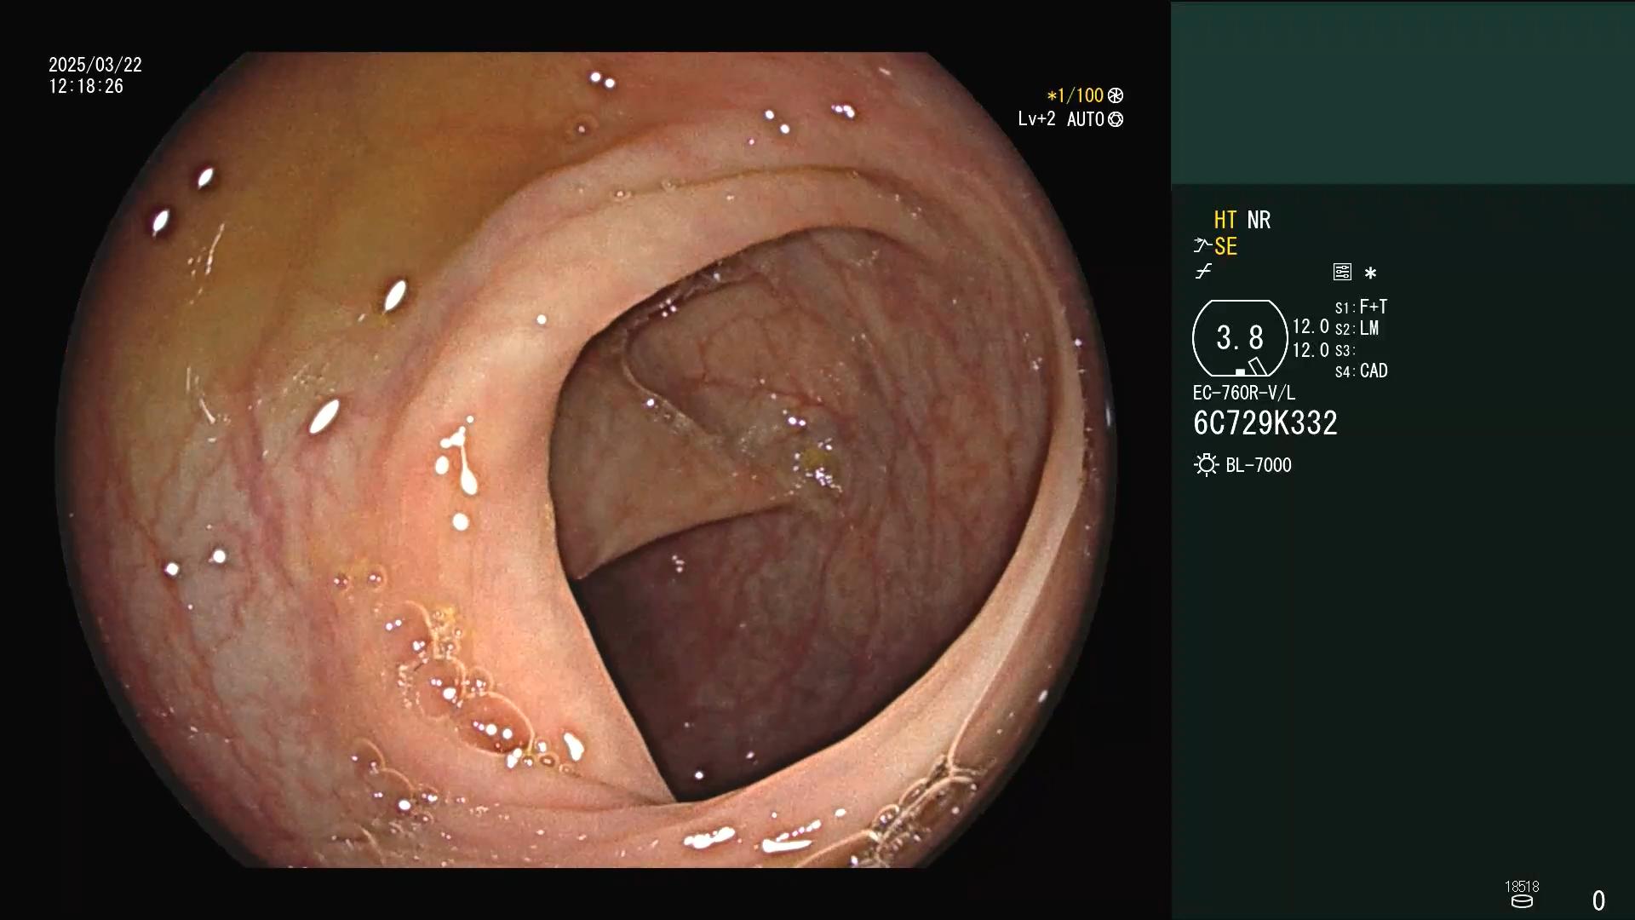Click the settings sliders icon

(1342, 272)
